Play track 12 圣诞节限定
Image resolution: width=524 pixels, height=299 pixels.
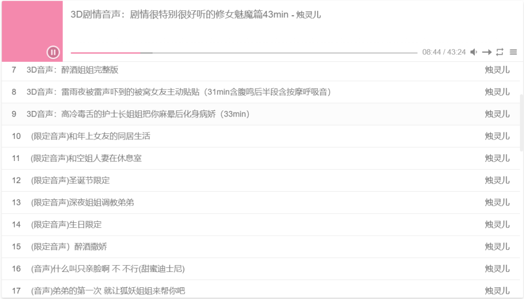[260, 180]
